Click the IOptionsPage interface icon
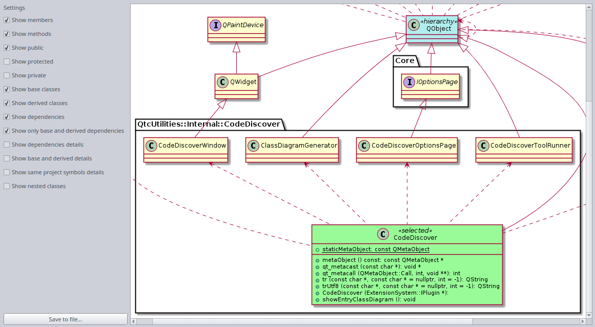This screenshot has height=327, width=595. click(x=409, y=81)
